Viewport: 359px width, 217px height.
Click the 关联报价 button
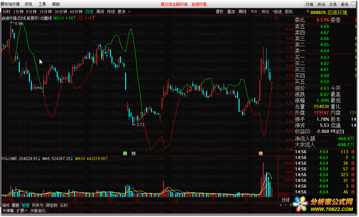(38, 211)
